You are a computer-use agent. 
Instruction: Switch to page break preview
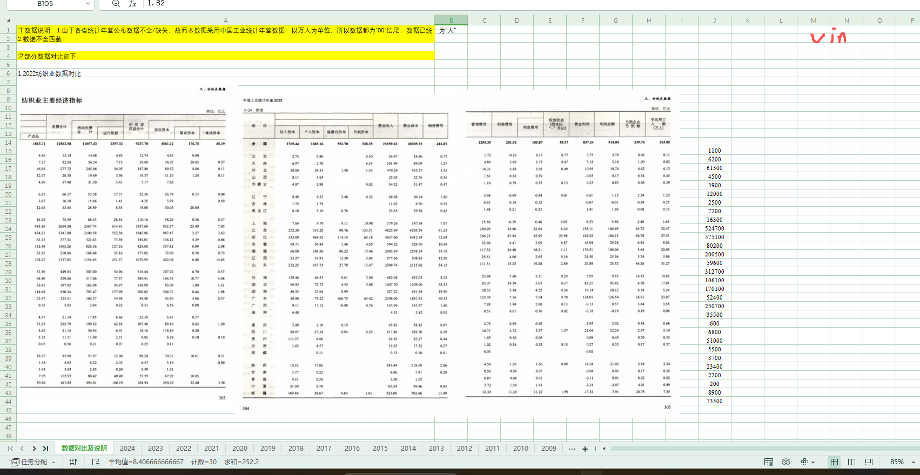869,462
